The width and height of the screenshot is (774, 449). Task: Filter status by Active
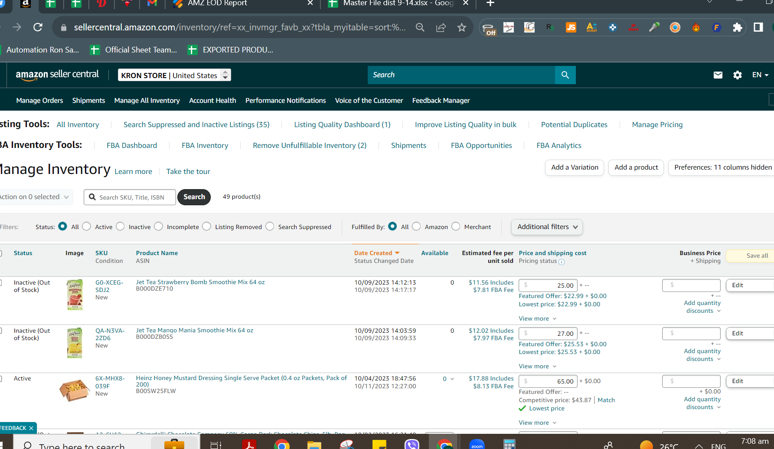coord(86,226)
